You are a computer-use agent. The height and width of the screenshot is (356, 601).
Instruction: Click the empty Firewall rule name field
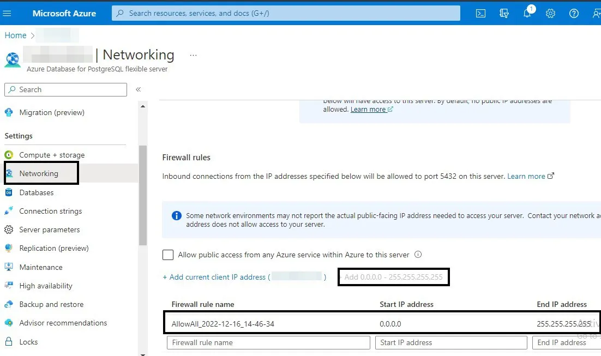[268, 342]
